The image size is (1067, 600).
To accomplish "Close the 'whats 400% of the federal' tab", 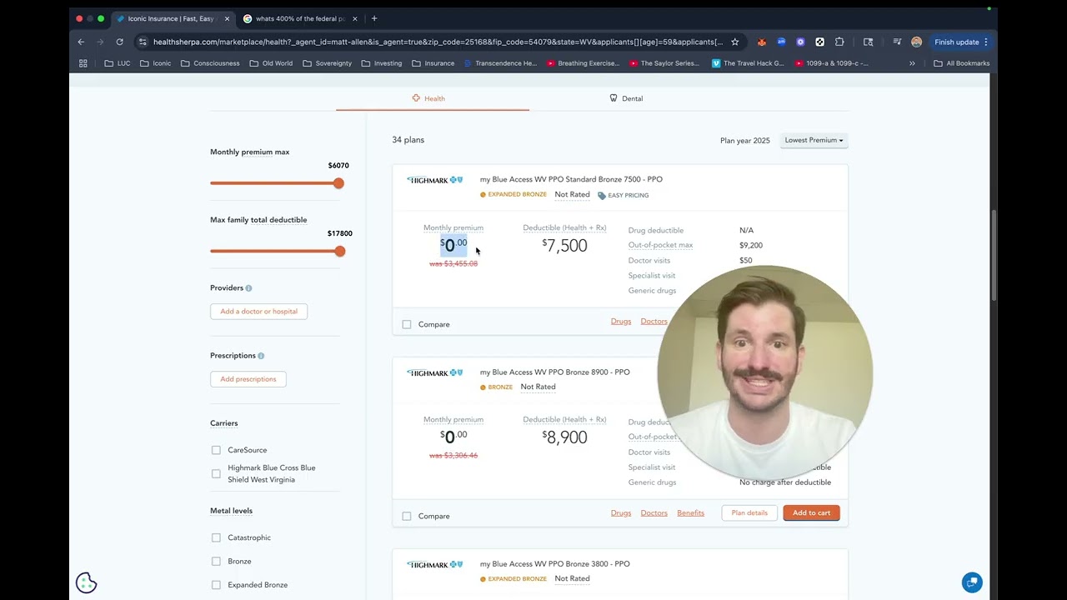I will click(x=355, y=18).
